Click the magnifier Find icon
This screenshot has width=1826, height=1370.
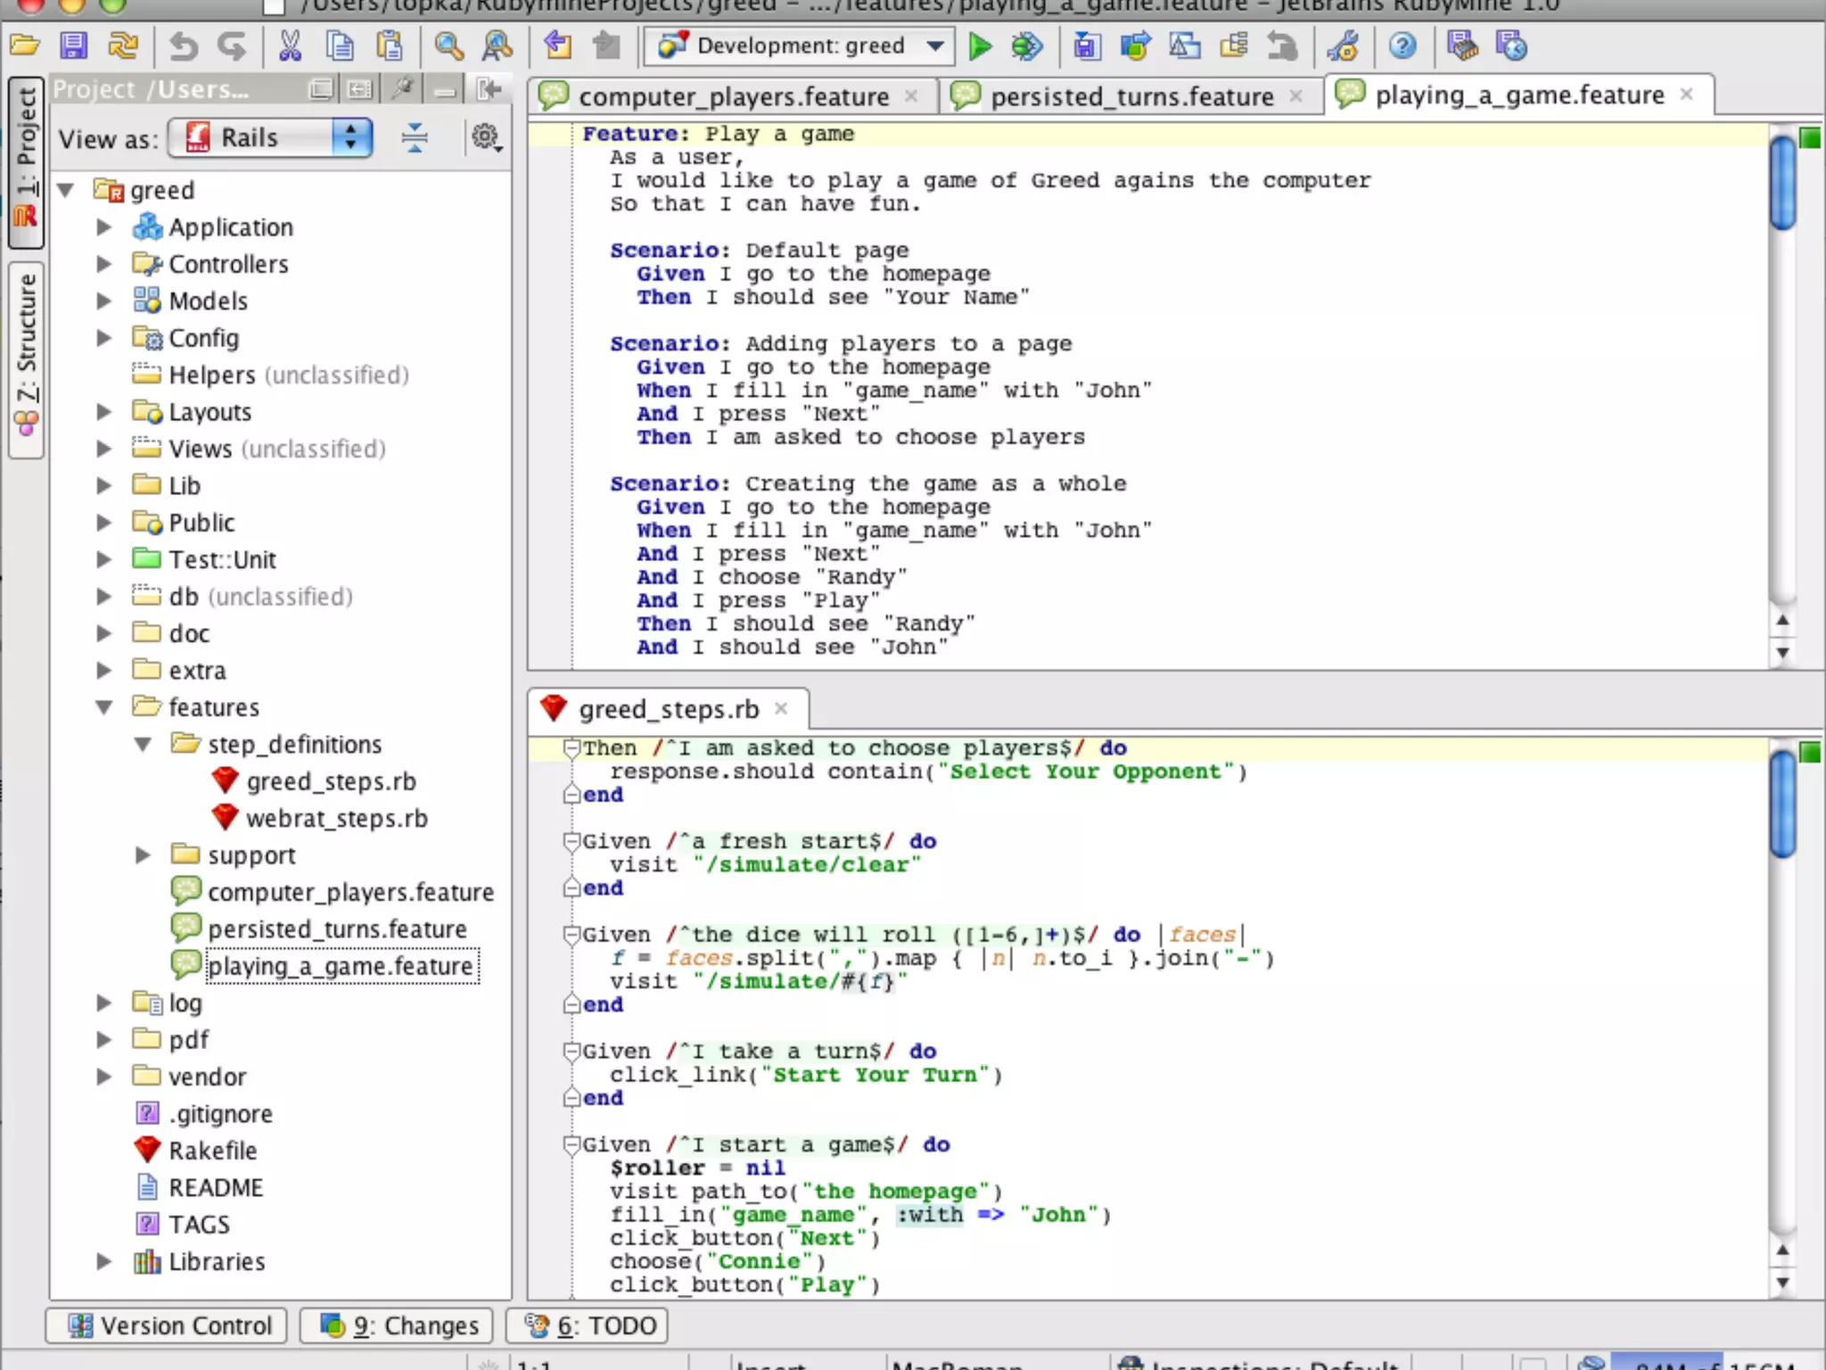[448, 45]
